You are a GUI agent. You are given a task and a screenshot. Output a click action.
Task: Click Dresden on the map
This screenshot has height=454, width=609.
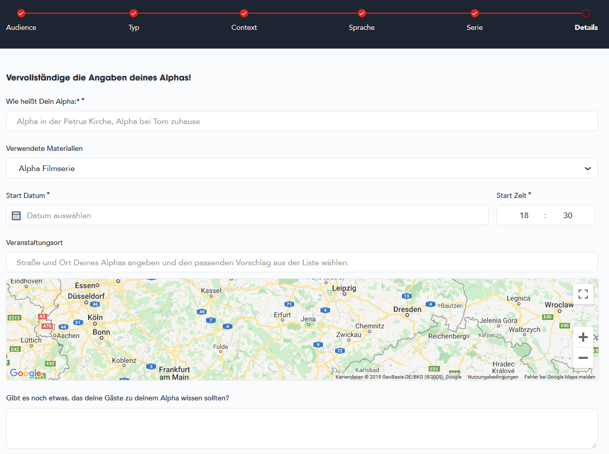tap(407, 309)
